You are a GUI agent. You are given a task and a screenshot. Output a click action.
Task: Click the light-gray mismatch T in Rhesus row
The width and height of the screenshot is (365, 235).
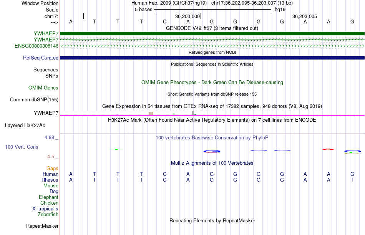[352, 180]
